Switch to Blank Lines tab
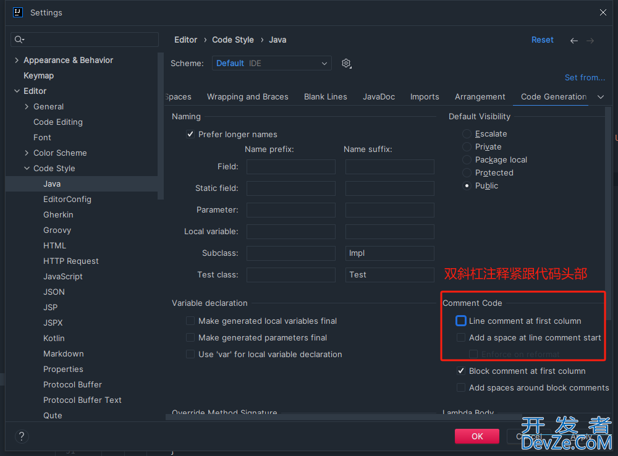This screenshot has width=618, height=456. [326, 96]
